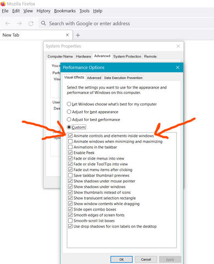
Task: Enable Smooth-scroll list boxes
Action: tap(70, 221)
